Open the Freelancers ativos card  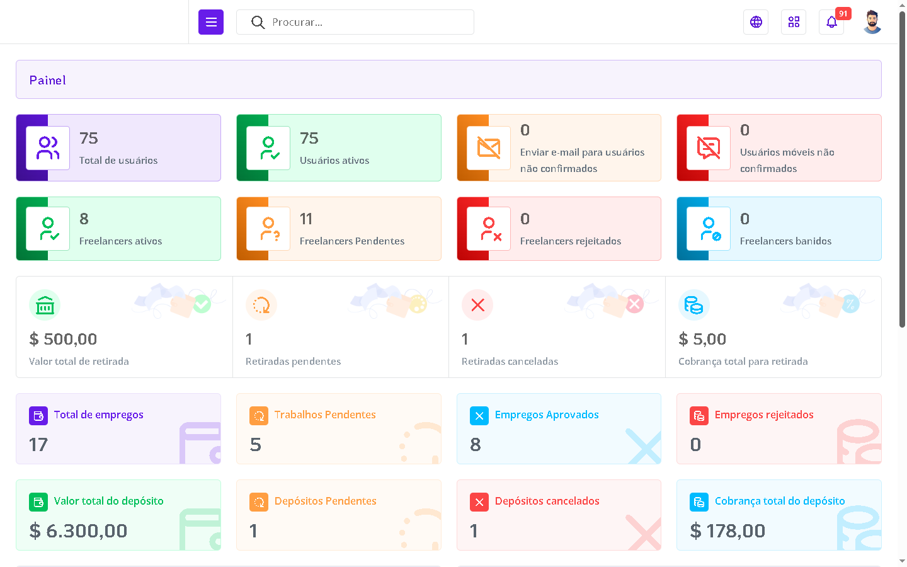click(118, 229)
